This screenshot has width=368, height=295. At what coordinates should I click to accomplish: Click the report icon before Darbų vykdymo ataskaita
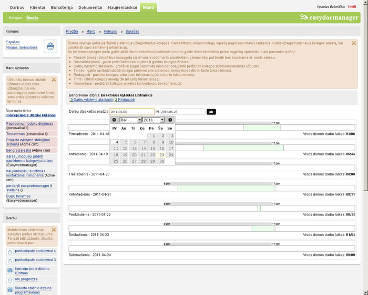71,100
